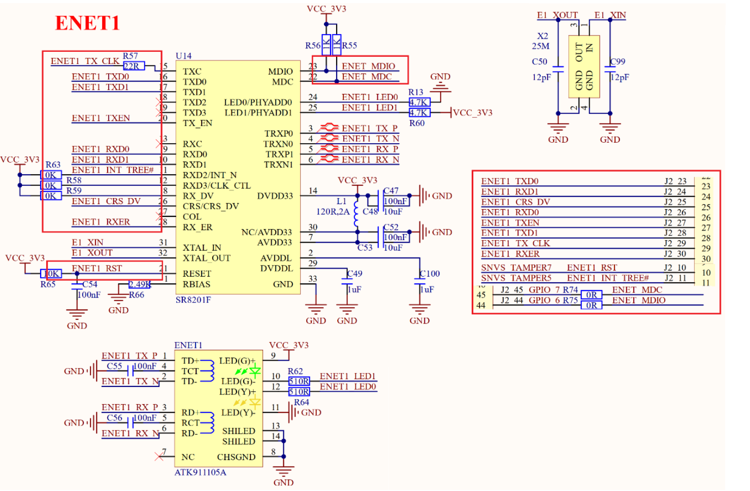Select the J2_45_GPIO_7 label

pyautogui.click(x=530, y=289)
